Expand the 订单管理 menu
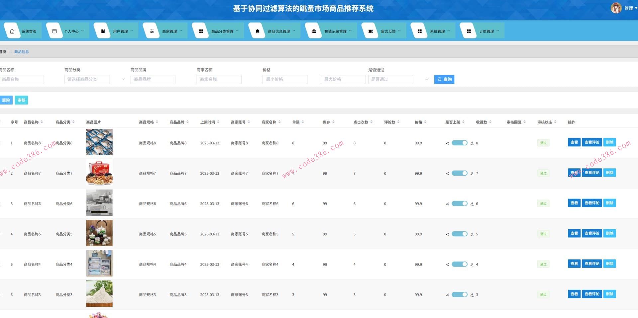 pos(486,31)
